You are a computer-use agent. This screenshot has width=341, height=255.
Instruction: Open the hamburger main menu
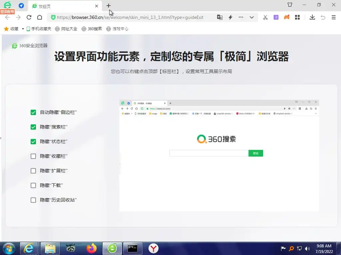click(334, 17)
